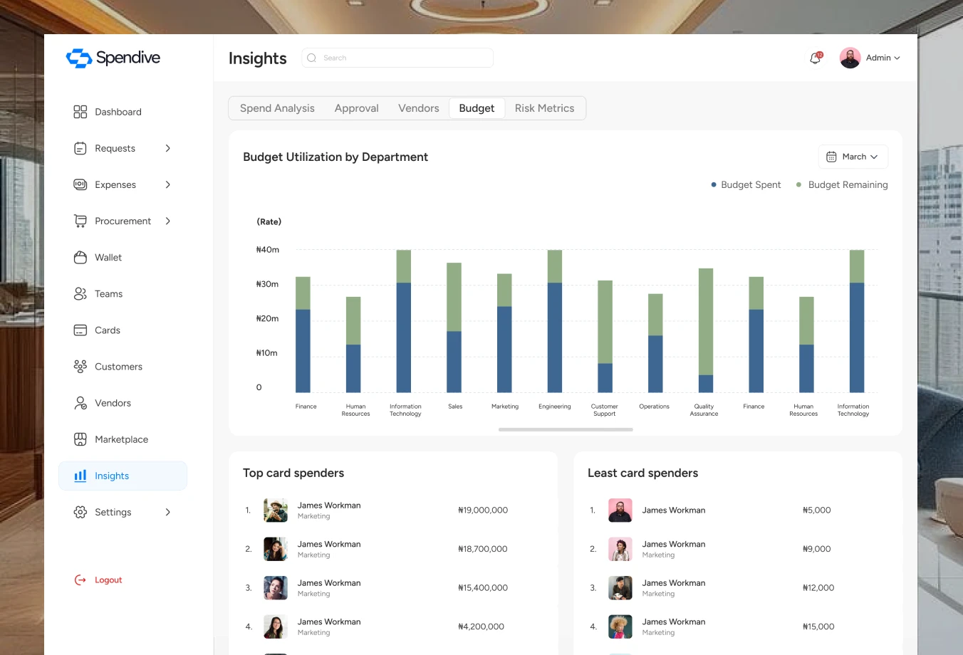This screenshot has width=963, height=655.
Task: Click the Requests sidebar icon
Action: coord(80,148)
